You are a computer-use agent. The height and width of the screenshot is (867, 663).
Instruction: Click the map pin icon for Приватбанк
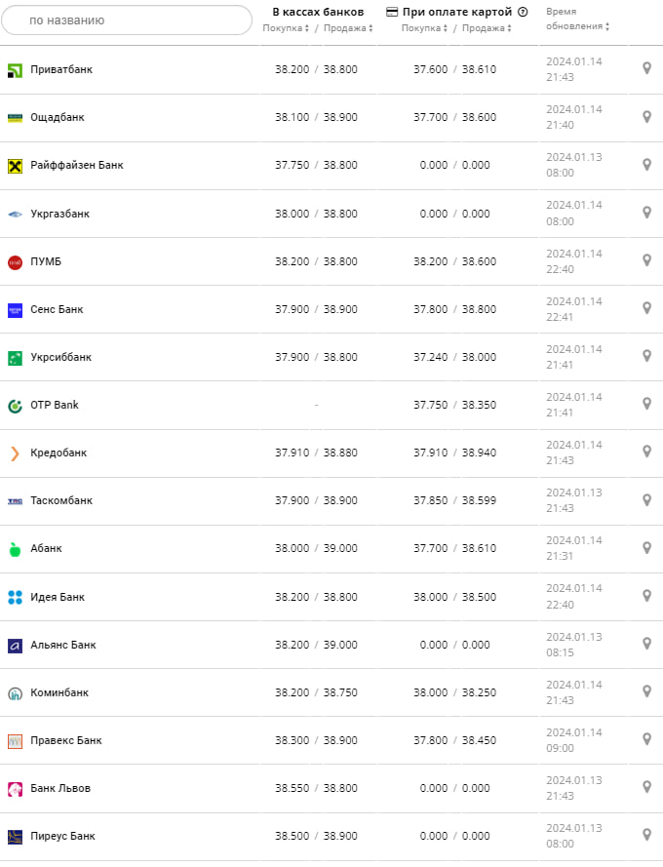click(646, 68)
